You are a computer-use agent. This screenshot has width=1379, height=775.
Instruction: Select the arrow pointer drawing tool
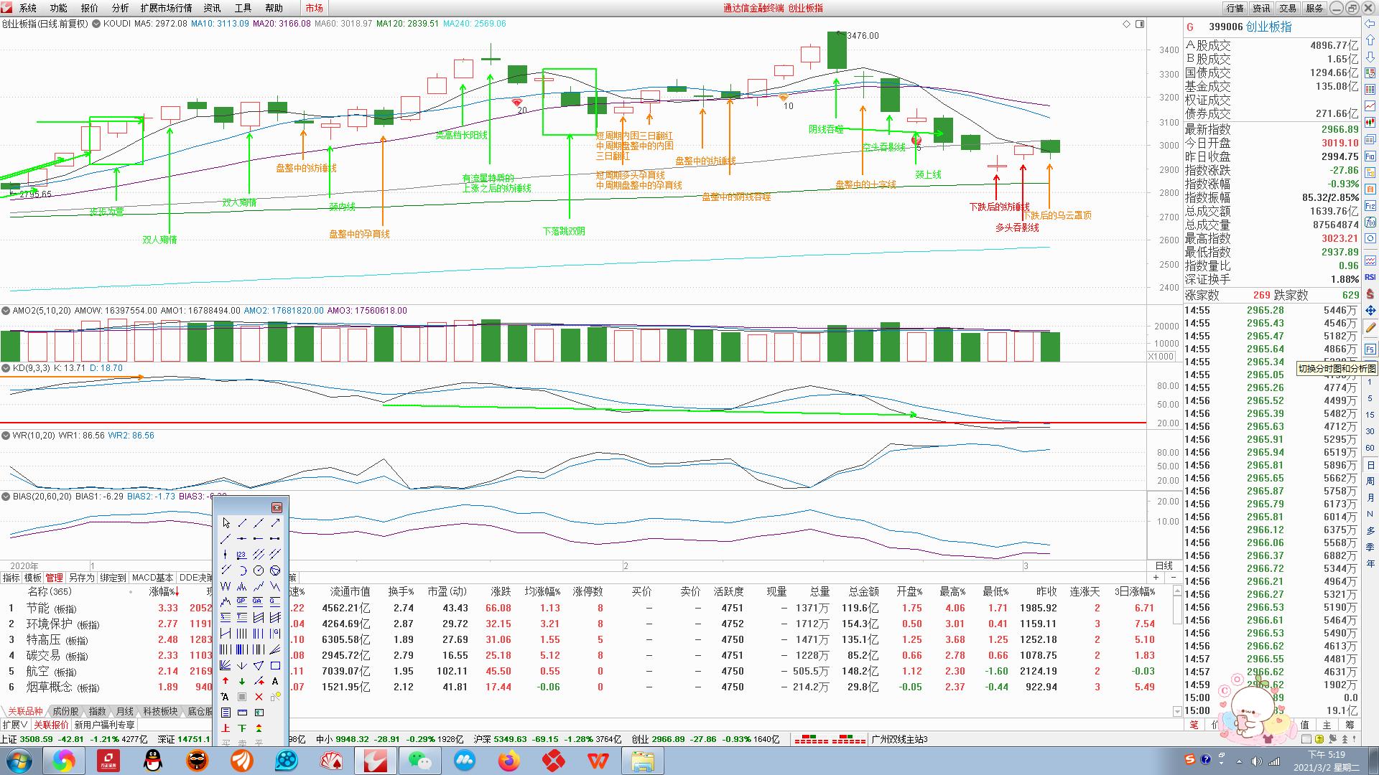(226, 522)
